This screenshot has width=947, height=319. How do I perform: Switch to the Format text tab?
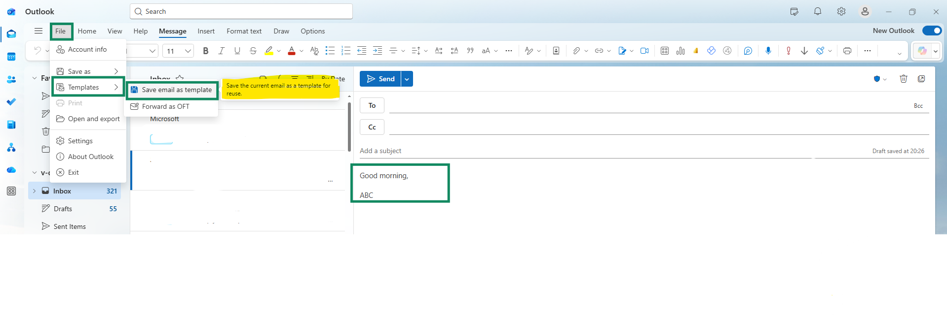coord(244,31)
